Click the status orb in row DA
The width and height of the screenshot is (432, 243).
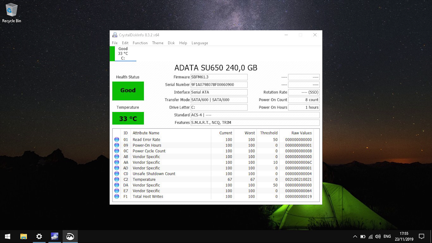tap(117, 185)
